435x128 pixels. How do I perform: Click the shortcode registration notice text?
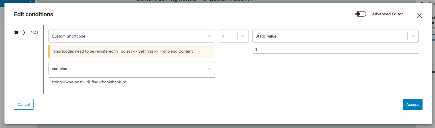coord(123,51)
